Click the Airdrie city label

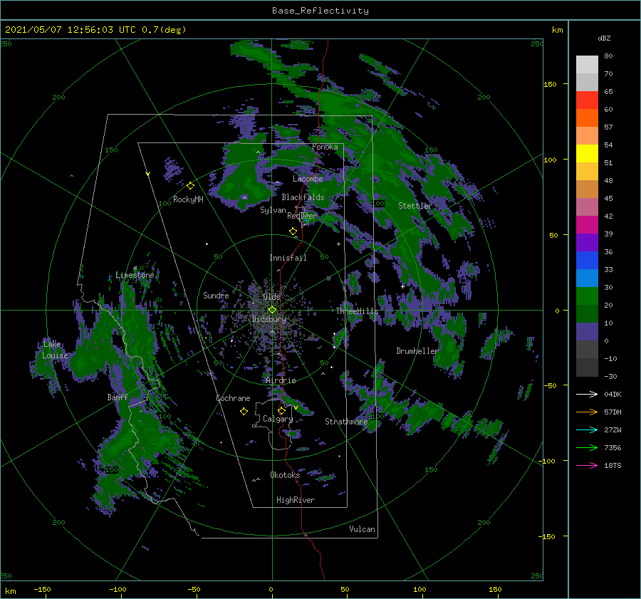[x=281, y=380]
